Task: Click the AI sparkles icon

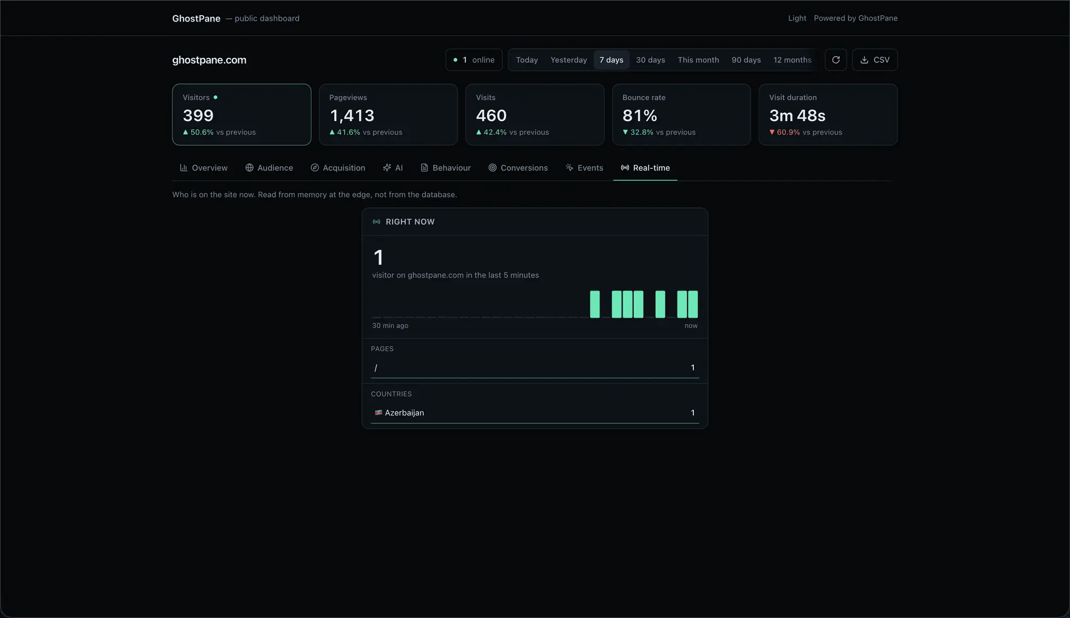Action: coord(387,168)
